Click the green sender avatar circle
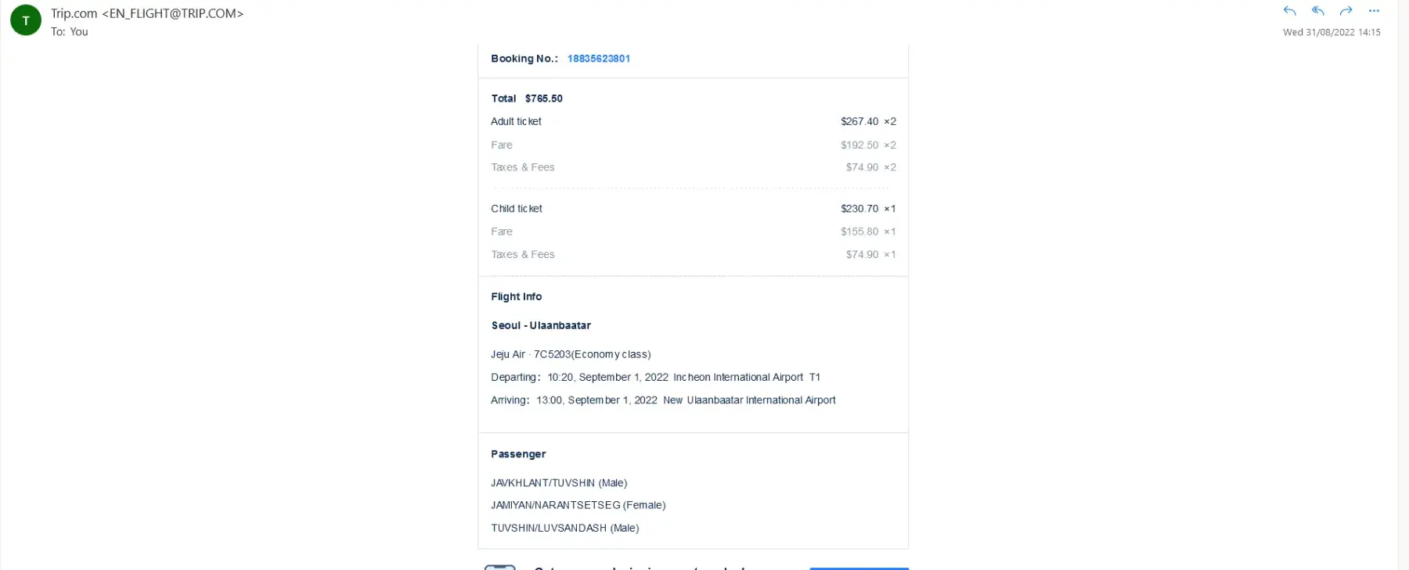1409x570 pixels. pos(26,21)
